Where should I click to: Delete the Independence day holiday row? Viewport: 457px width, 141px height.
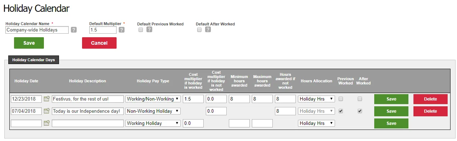[x=430, y=111]
